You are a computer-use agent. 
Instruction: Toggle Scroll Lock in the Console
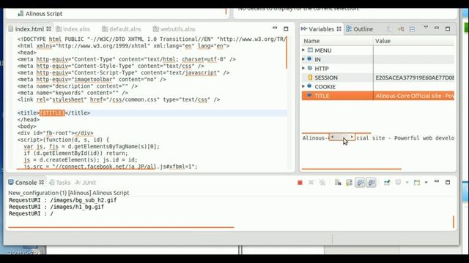(349, 183)
